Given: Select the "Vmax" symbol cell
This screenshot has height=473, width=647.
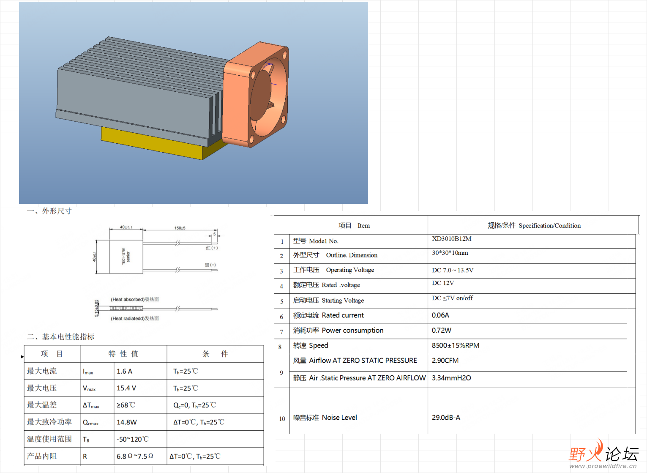Looking at the screenshot, I should (x=97, y=388).
